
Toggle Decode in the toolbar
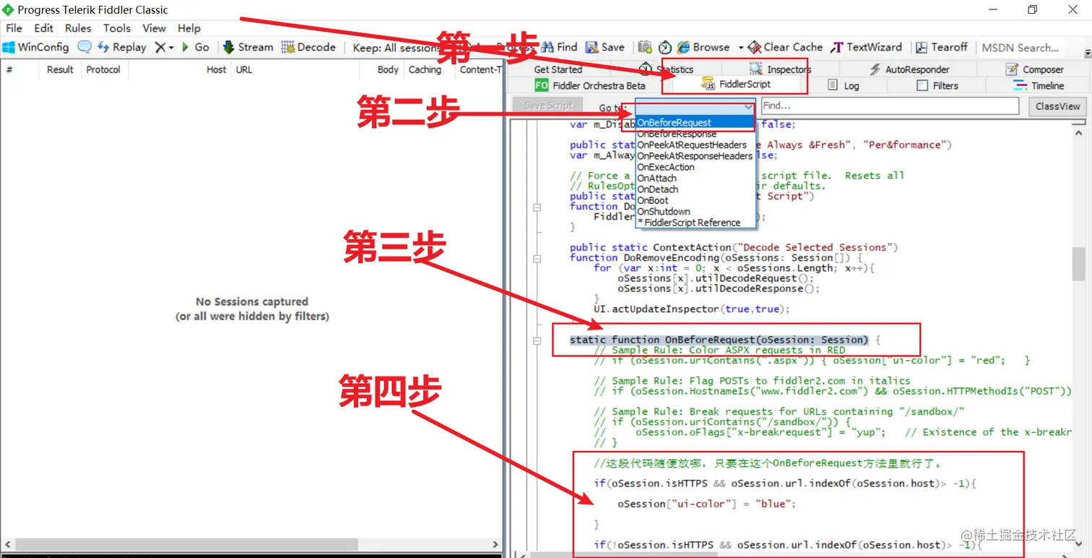click(308, 47)
